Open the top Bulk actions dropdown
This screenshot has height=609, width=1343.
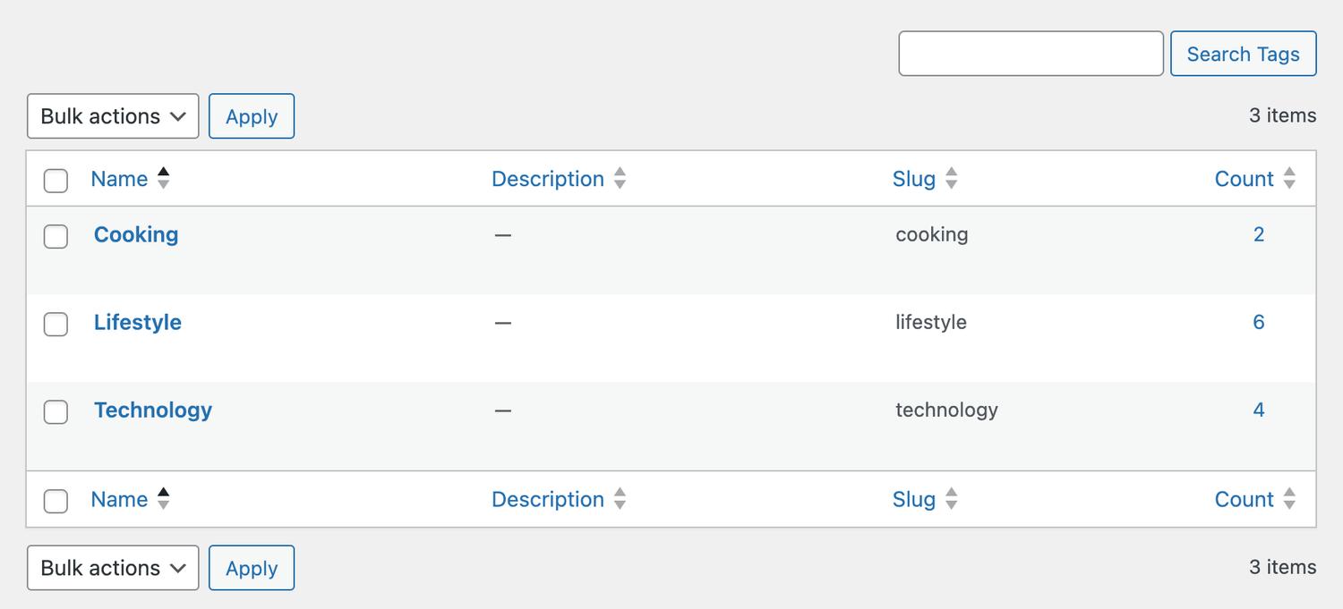click(112, 115)
